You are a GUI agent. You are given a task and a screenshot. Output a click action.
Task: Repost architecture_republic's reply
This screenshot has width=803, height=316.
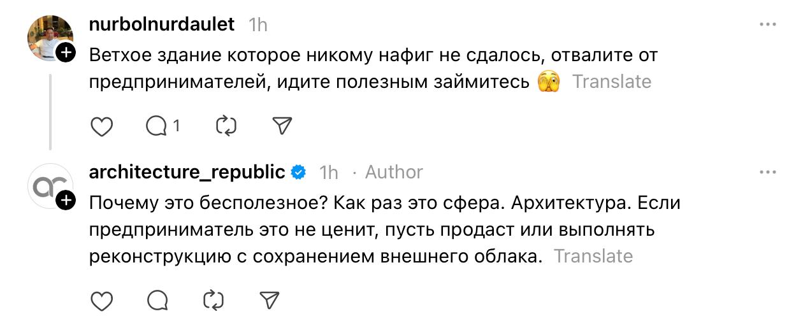click(213, 299)
